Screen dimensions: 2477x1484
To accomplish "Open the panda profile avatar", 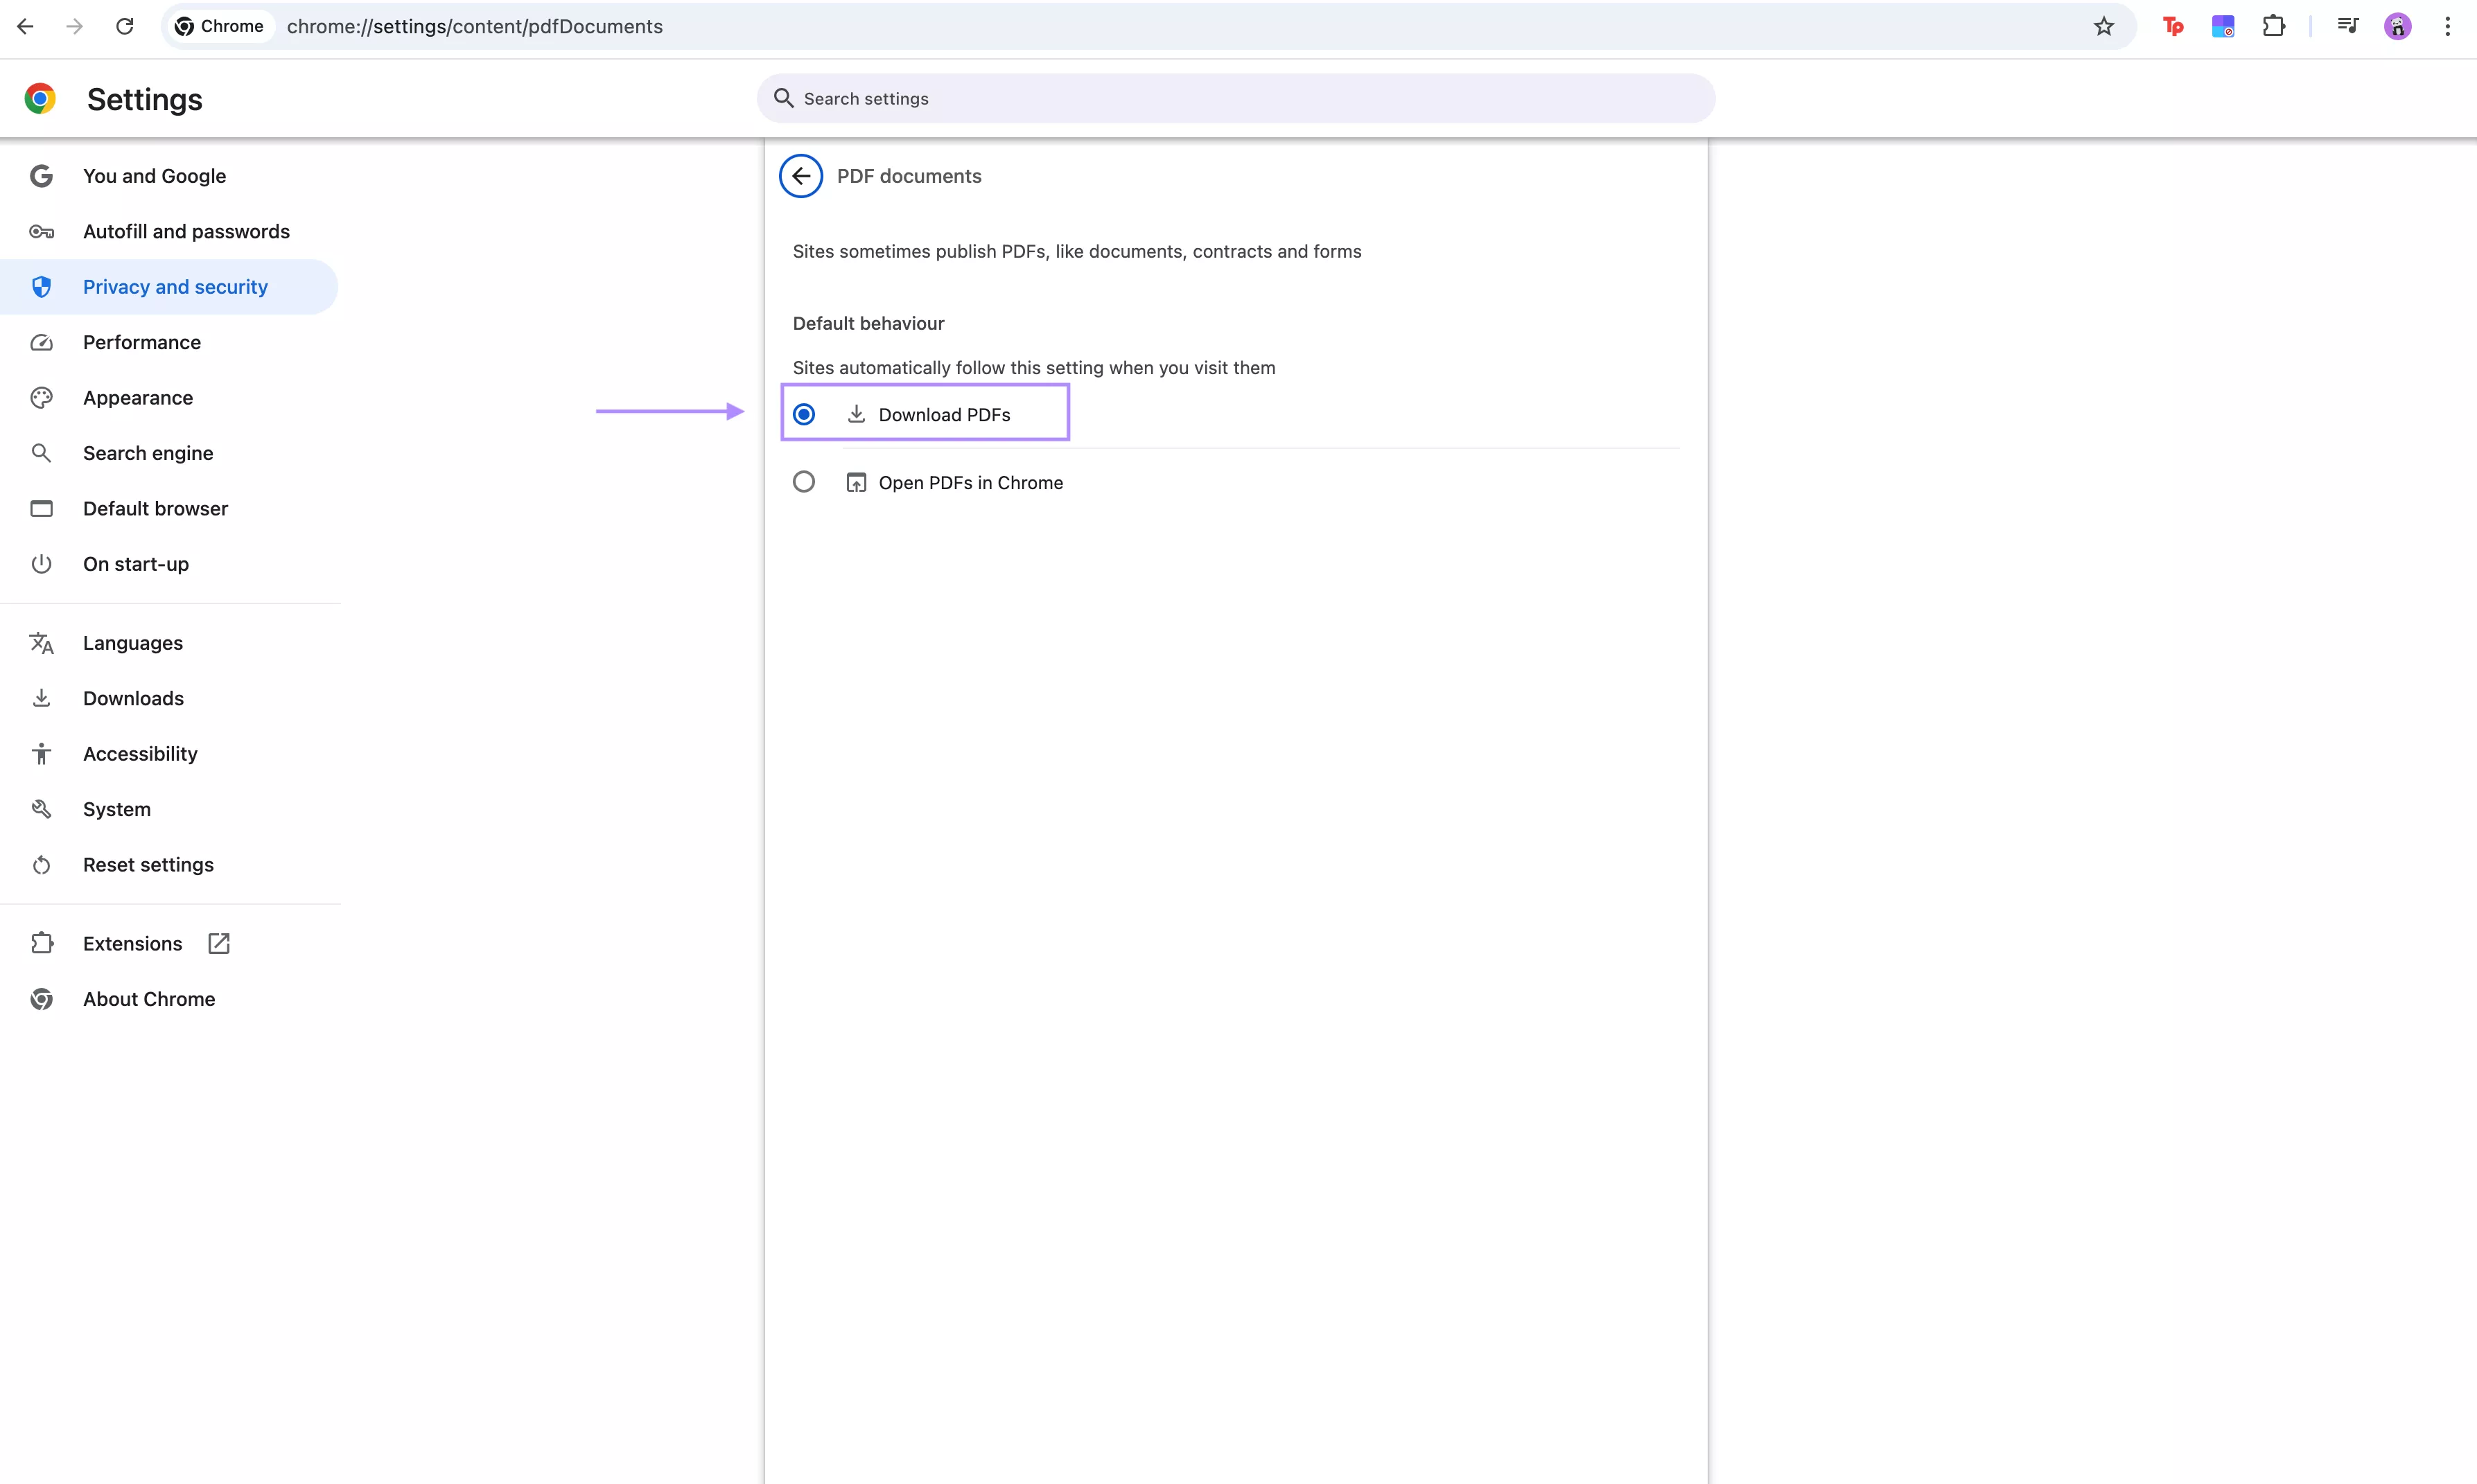I will coord(2398,26).
